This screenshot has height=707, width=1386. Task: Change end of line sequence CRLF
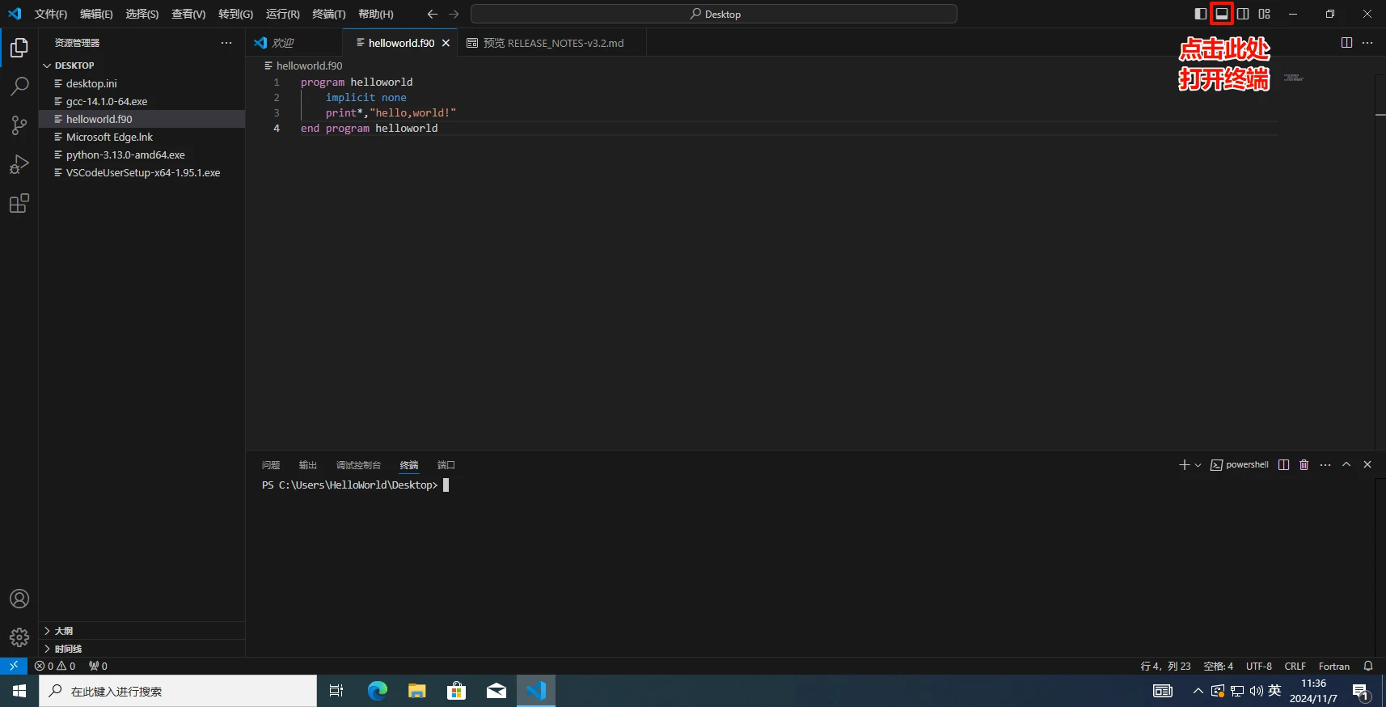pyautogui.click(x=1295, y=666)
